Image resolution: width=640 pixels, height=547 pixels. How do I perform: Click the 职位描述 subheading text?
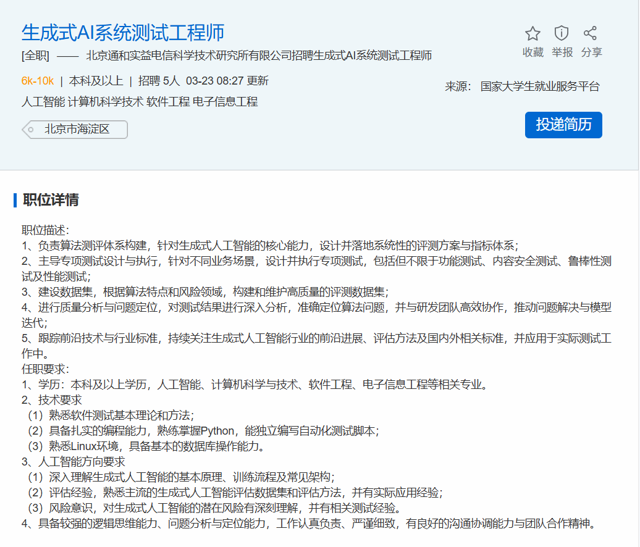[45, 230]
